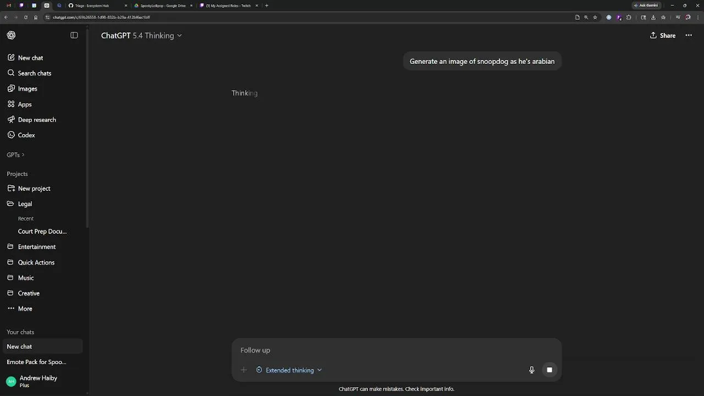Open the zoom magnifier icon in address bar
The image size is (704, 396).
(x=586, y=17)
